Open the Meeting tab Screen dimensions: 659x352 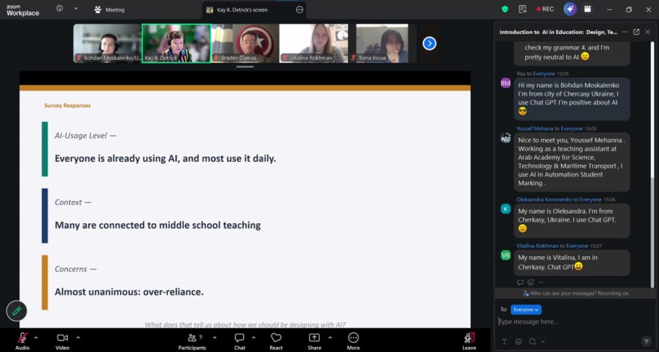pos(109,10)
